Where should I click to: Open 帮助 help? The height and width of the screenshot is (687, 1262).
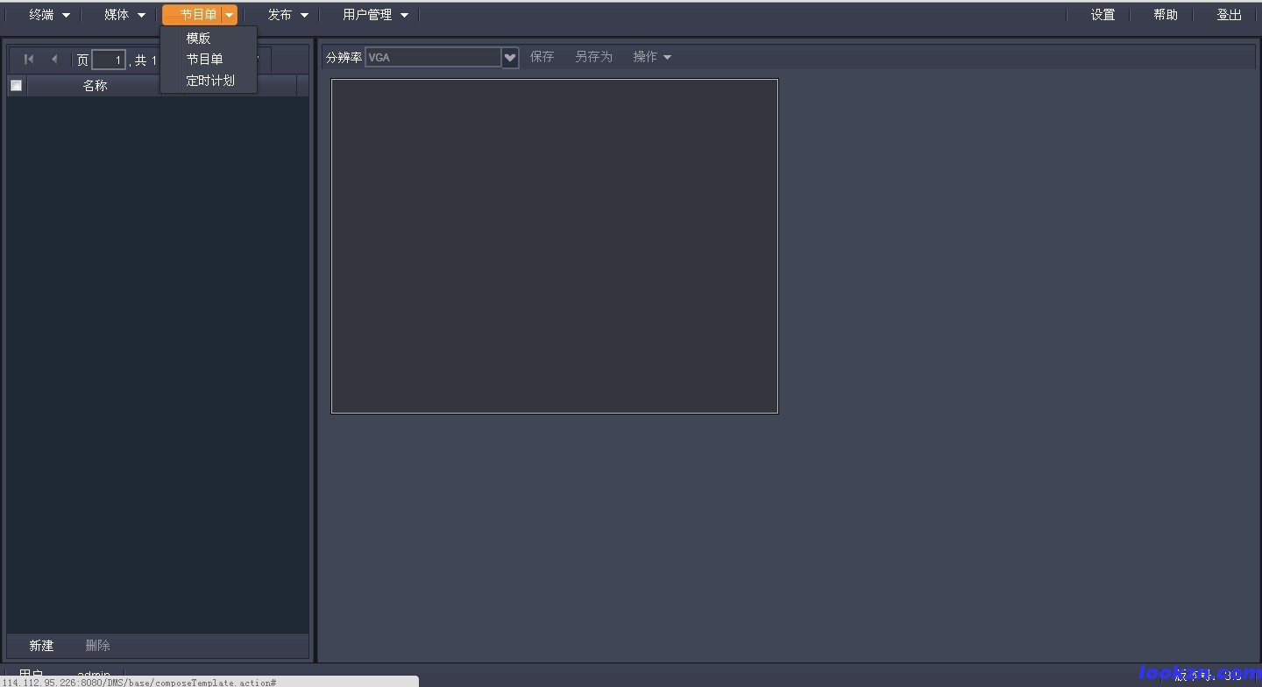click(1166, 15)
